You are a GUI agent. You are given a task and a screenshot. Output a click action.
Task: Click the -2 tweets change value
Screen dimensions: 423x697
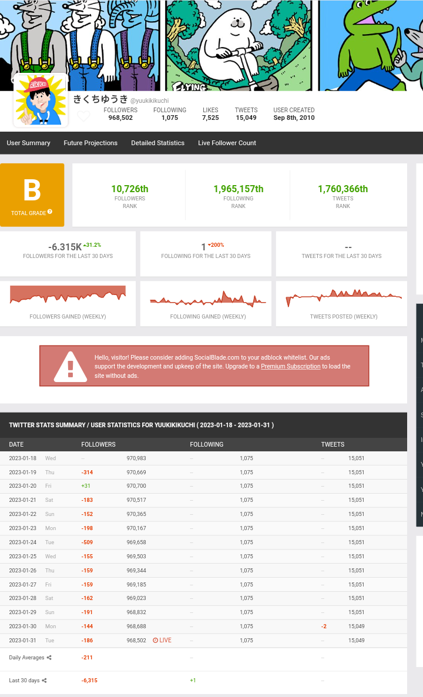pos(324,626)
